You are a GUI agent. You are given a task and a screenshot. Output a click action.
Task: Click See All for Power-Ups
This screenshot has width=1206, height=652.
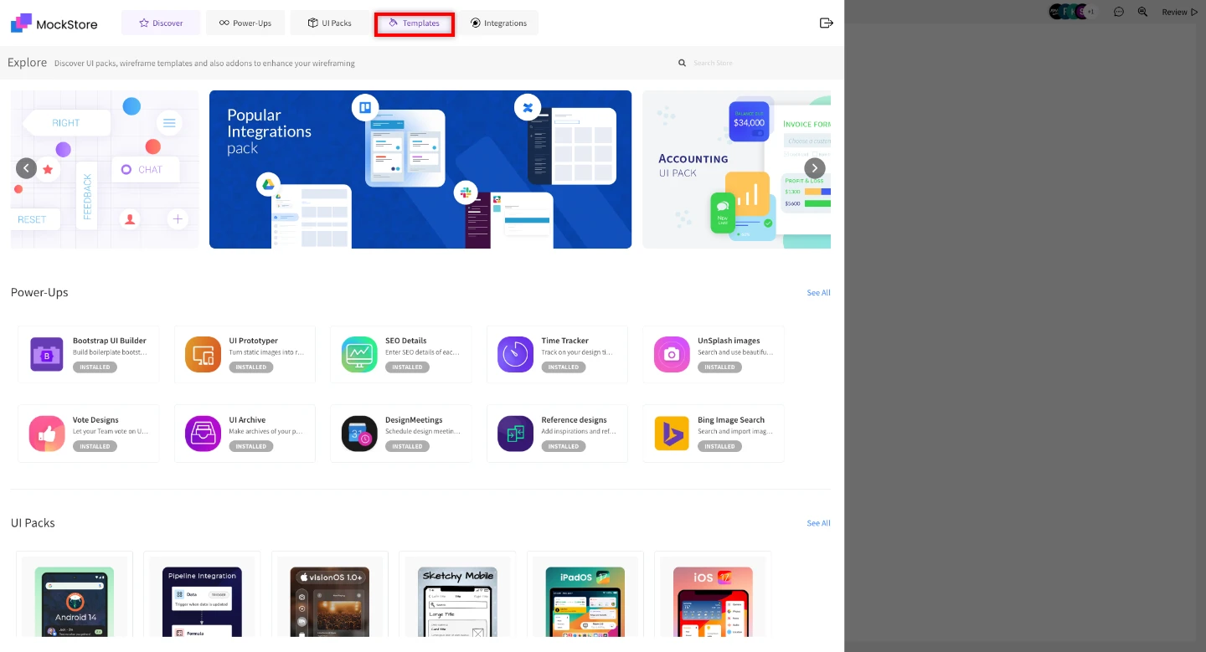818,293
